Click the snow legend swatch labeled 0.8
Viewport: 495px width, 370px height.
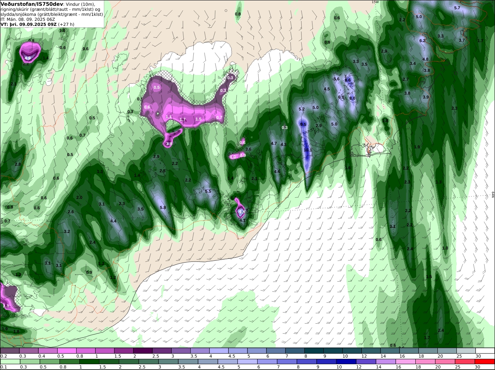(85, 351)
